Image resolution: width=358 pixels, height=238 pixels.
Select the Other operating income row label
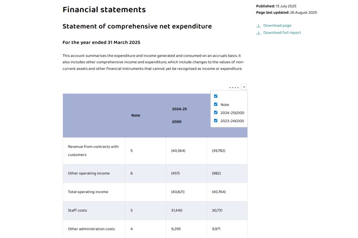[x=89, y=173]
